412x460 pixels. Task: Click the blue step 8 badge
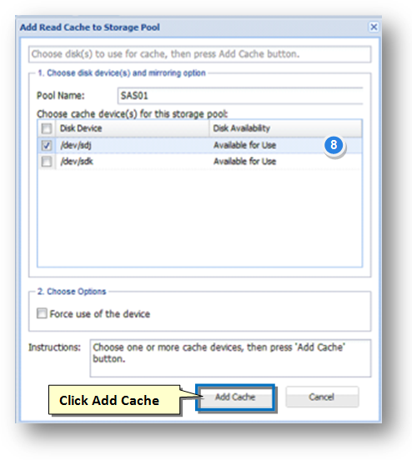[x=334, y=145]
